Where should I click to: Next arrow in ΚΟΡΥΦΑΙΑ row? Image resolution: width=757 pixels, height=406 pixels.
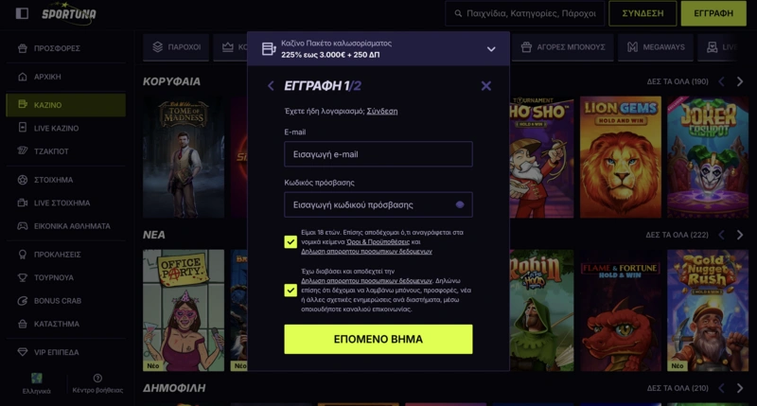coord(740,81)
